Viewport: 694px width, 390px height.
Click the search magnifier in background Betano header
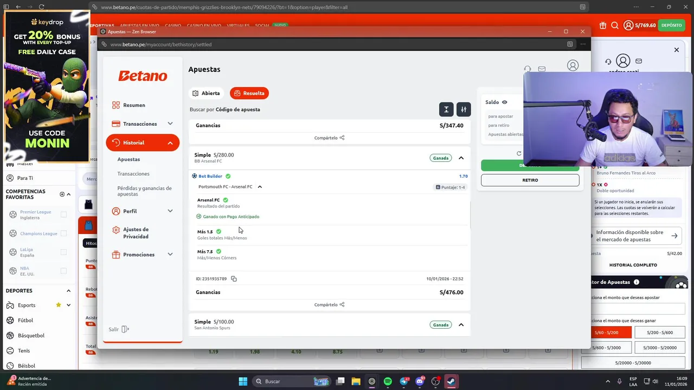point(615,25)
